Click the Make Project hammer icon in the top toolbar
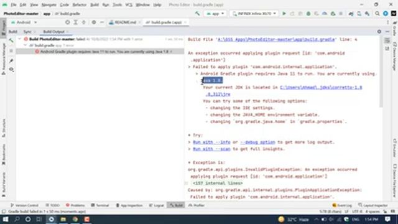This screenshot has width=398, height=224. pyautogui.click(x=197, y=14)
